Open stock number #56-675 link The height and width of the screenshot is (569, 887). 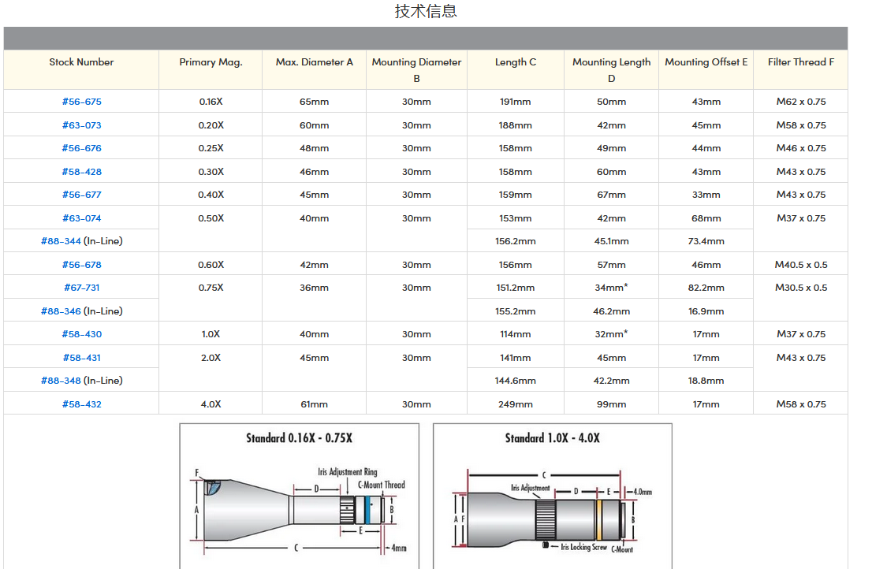(x=81, y=102)
